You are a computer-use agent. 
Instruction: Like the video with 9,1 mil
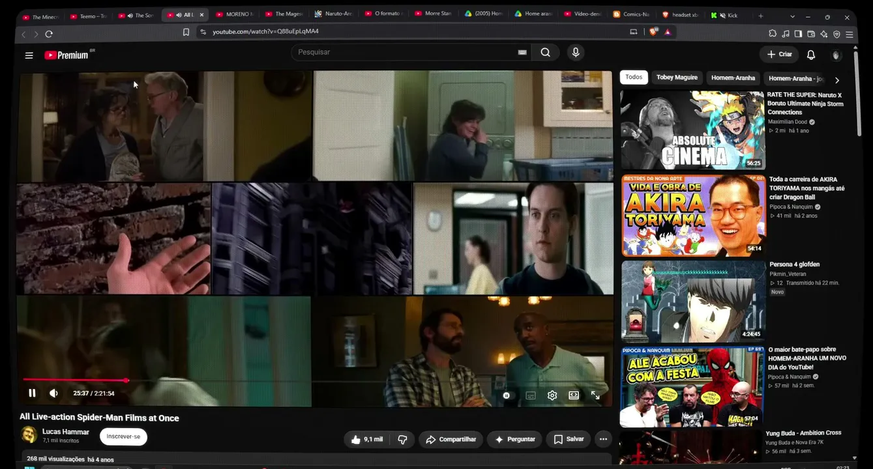pyautogui.click(x=366, y=440)
